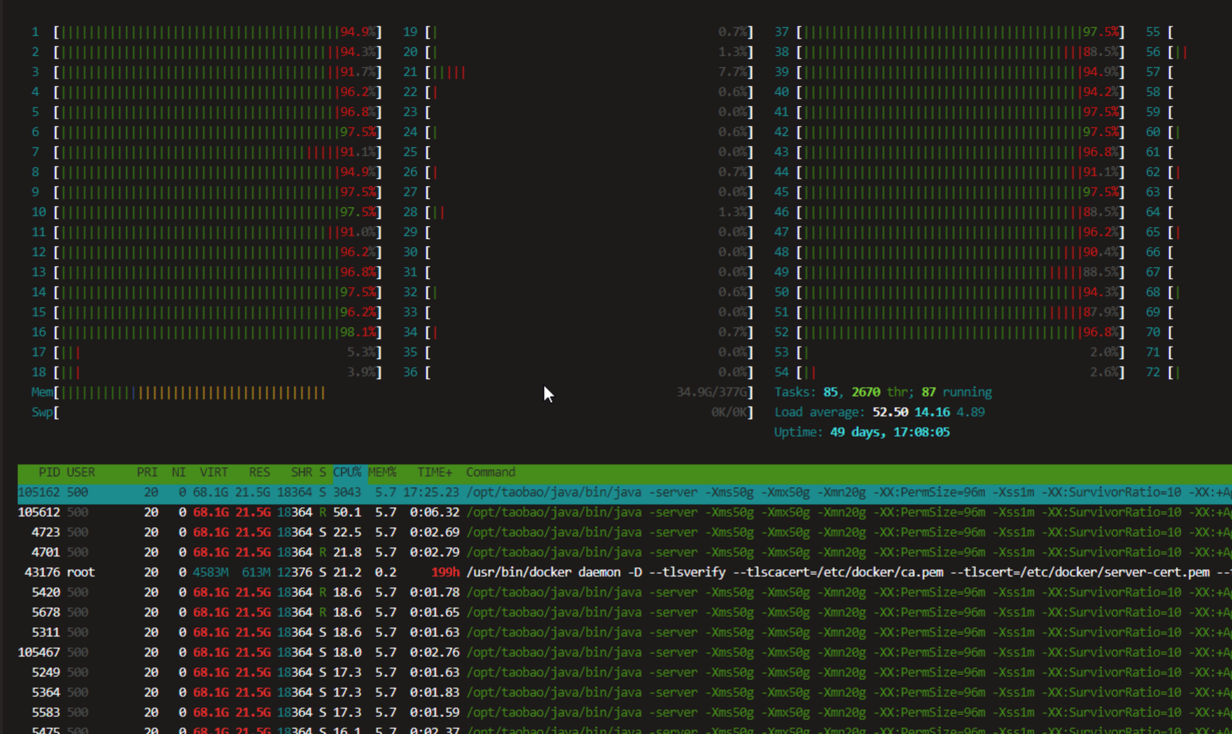Click the 90.4% reading on CPU 48
The height and width of the screenshot is (734, 1232).
coord(1101,252)
